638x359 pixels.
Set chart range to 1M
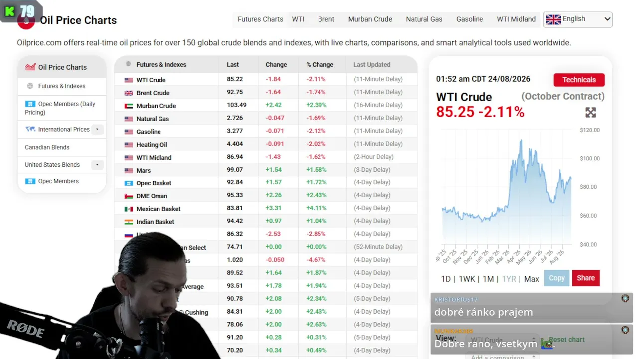[488, 279]
